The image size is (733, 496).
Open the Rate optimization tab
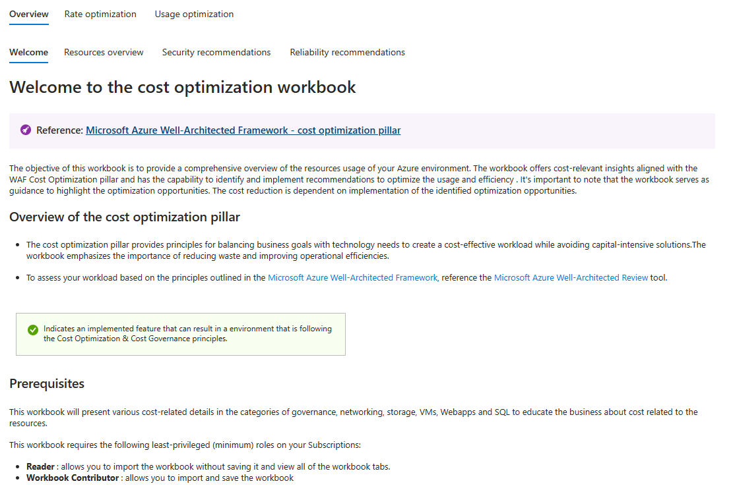pyautogui.click(x=100, y=14)
